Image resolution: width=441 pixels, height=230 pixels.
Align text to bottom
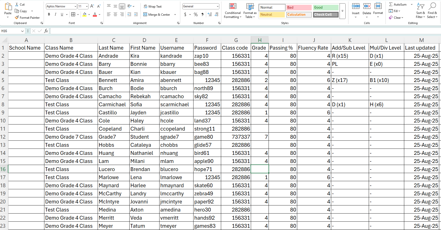pyautogui.click(x=122, y=6)
